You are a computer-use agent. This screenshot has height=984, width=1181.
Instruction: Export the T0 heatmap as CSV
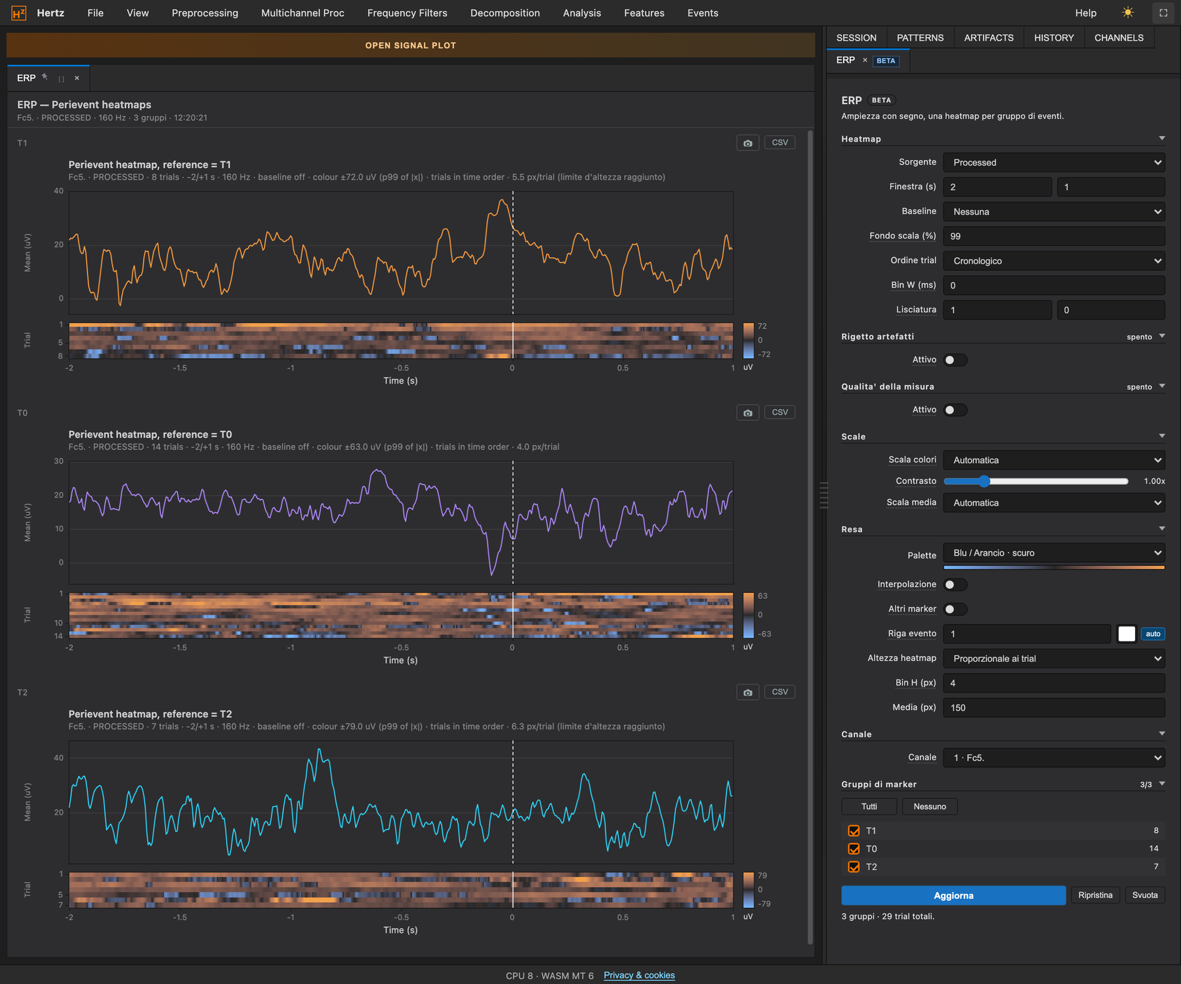pos(779,412)
